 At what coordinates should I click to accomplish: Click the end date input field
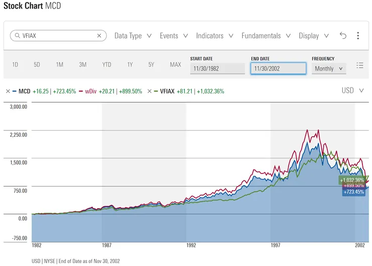tap(278, 68)
